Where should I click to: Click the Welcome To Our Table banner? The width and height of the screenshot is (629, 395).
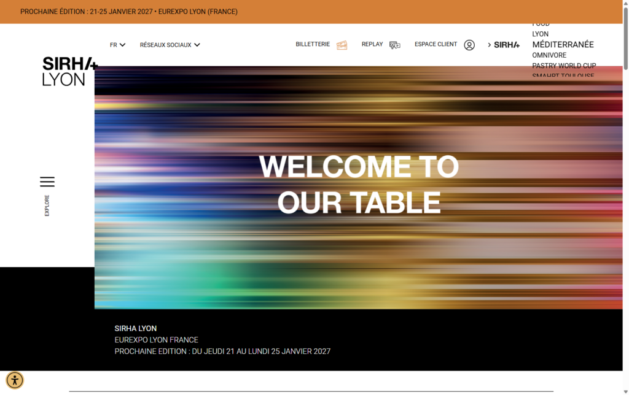[x=359, y=185]
